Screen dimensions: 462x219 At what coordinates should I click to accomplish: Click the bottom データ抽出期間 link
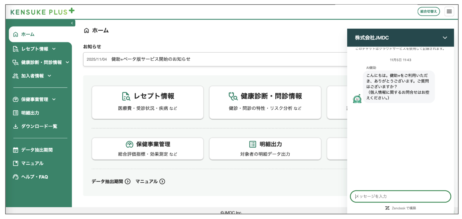click(x=107, y=181)
